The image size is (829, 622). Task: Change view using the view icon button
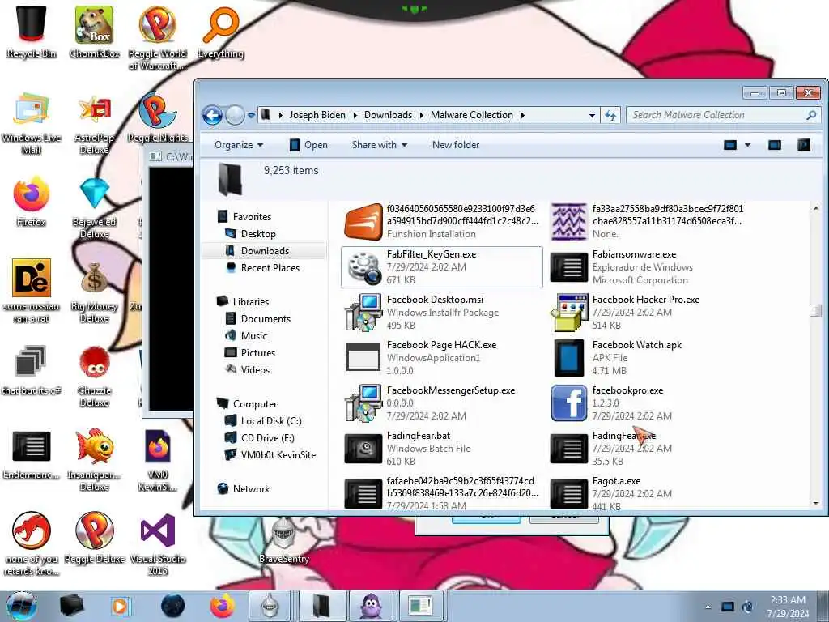[730, 145]
